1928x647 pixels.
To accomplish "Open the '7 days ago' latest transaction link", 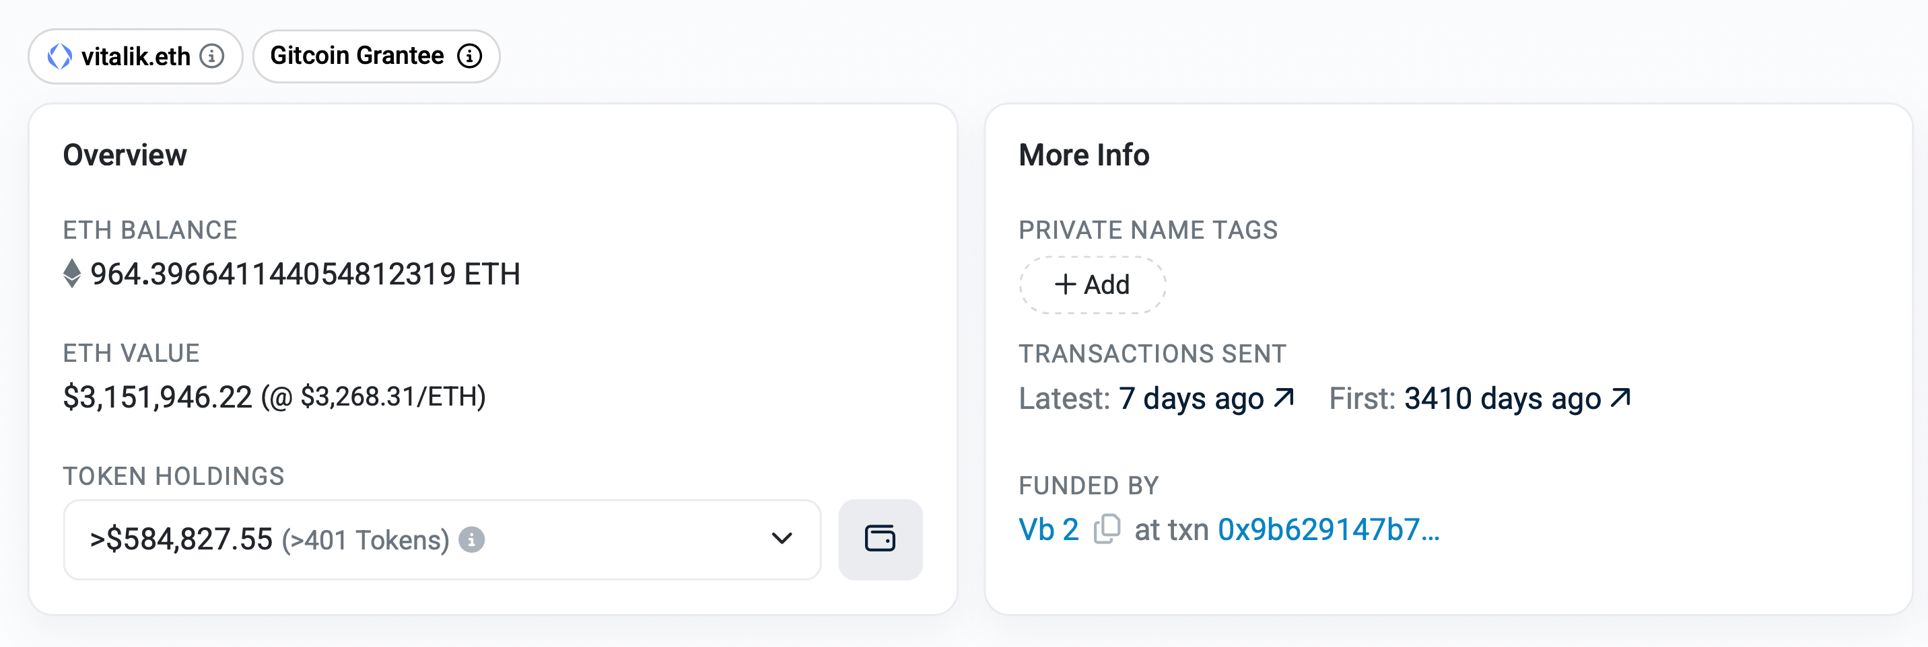I will pyautogui.click(x=1192, y=399).
